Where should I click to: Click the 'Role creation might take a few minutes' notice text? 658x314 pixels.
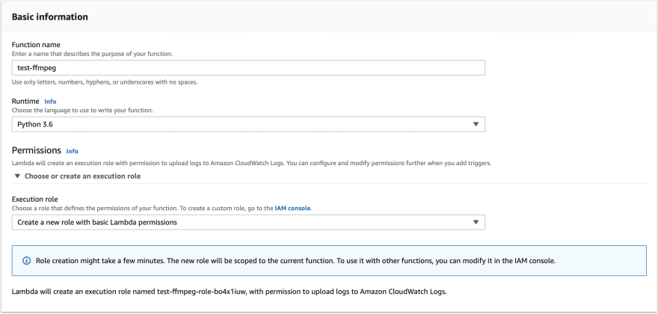point(296,261)
